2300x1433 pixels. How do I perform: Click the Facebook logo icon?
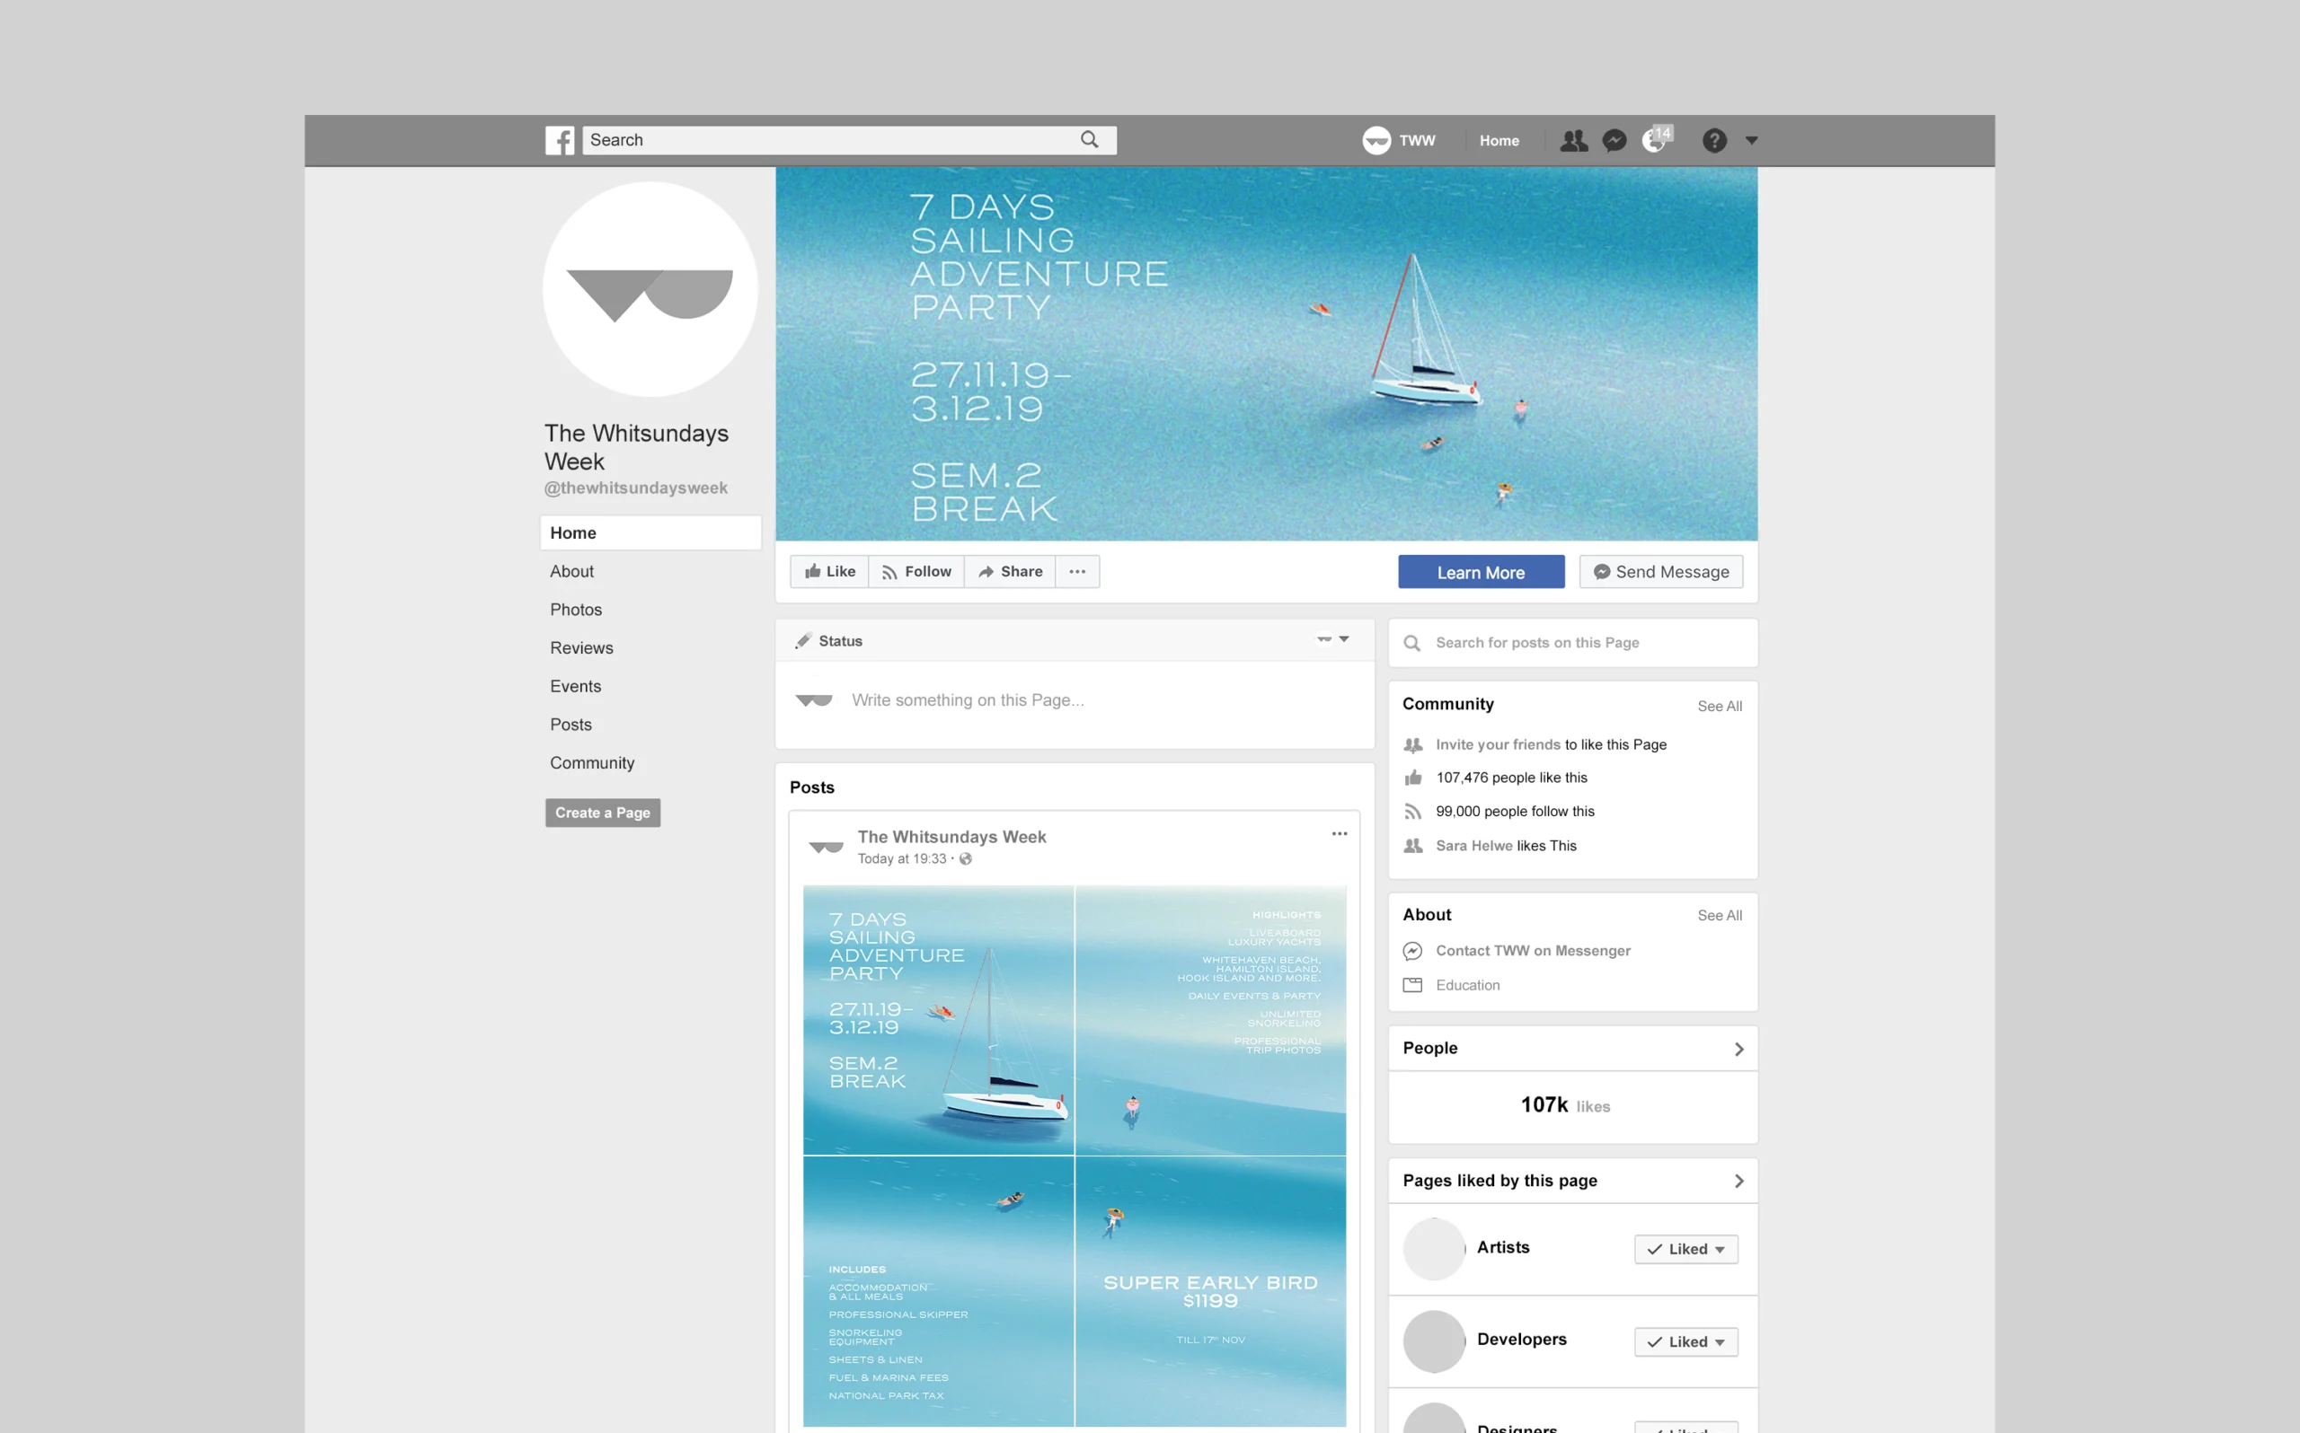[x=560, y=140]
